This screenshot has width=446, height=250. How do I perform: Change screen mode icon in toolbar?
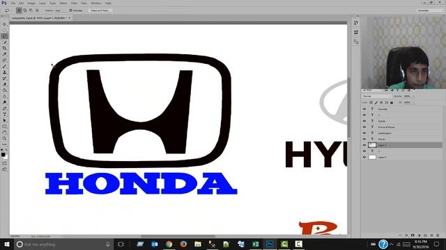4,169
